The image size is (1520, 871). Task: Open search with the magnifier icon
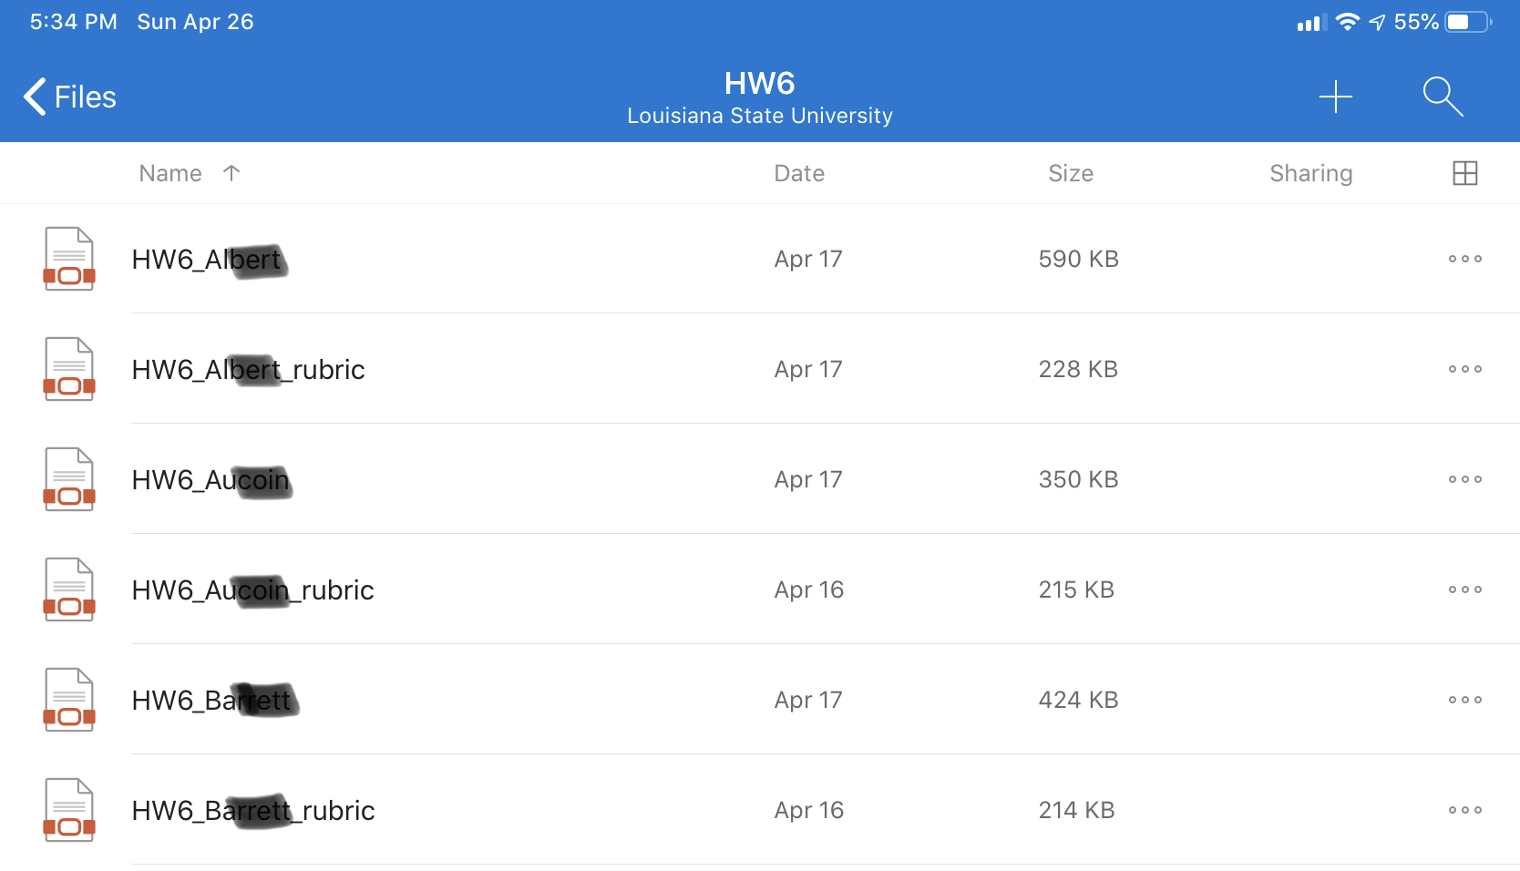(x=1443, y=97)
